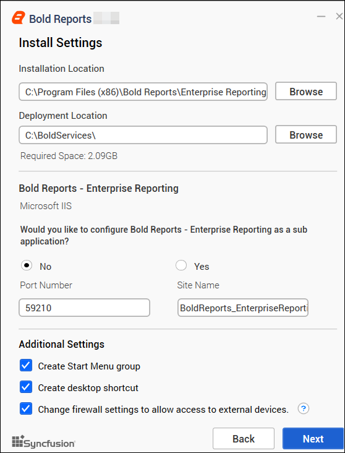Click the Bold Reports orange logo icon
This screenshot has height=453, width=345.
(19, 18)
